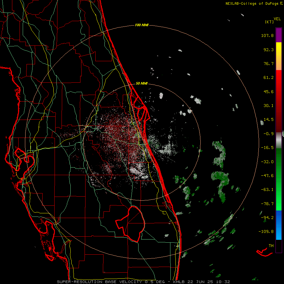Viewport: 284px width, 284px height.
Task: Pick the blue segment of the color bar
Action: tap(279, 225)
